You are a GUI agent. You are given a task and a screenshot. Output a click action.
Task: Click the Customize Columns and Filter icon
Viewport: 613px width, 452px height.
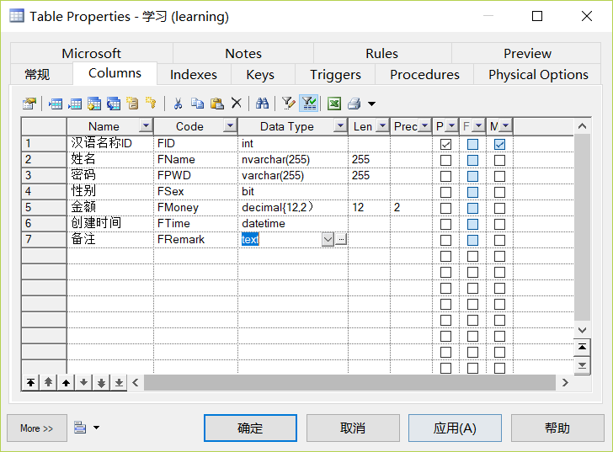tap(289, 104)
